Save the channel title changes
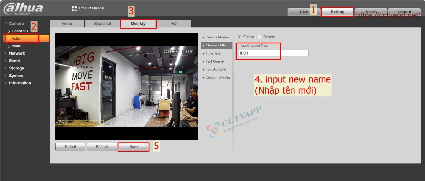 click(x=133, y=146)
